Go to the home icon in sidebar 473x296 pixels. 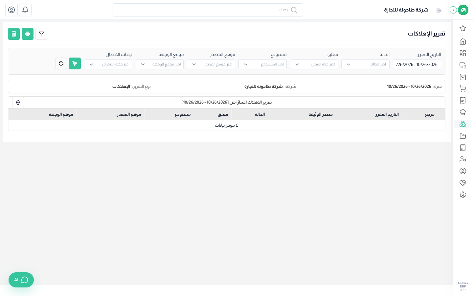[x=463, y=41]
